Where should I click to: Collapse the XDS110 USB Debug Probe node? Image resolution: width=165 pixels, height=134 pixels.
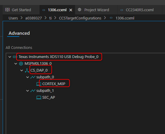(10, 57)
